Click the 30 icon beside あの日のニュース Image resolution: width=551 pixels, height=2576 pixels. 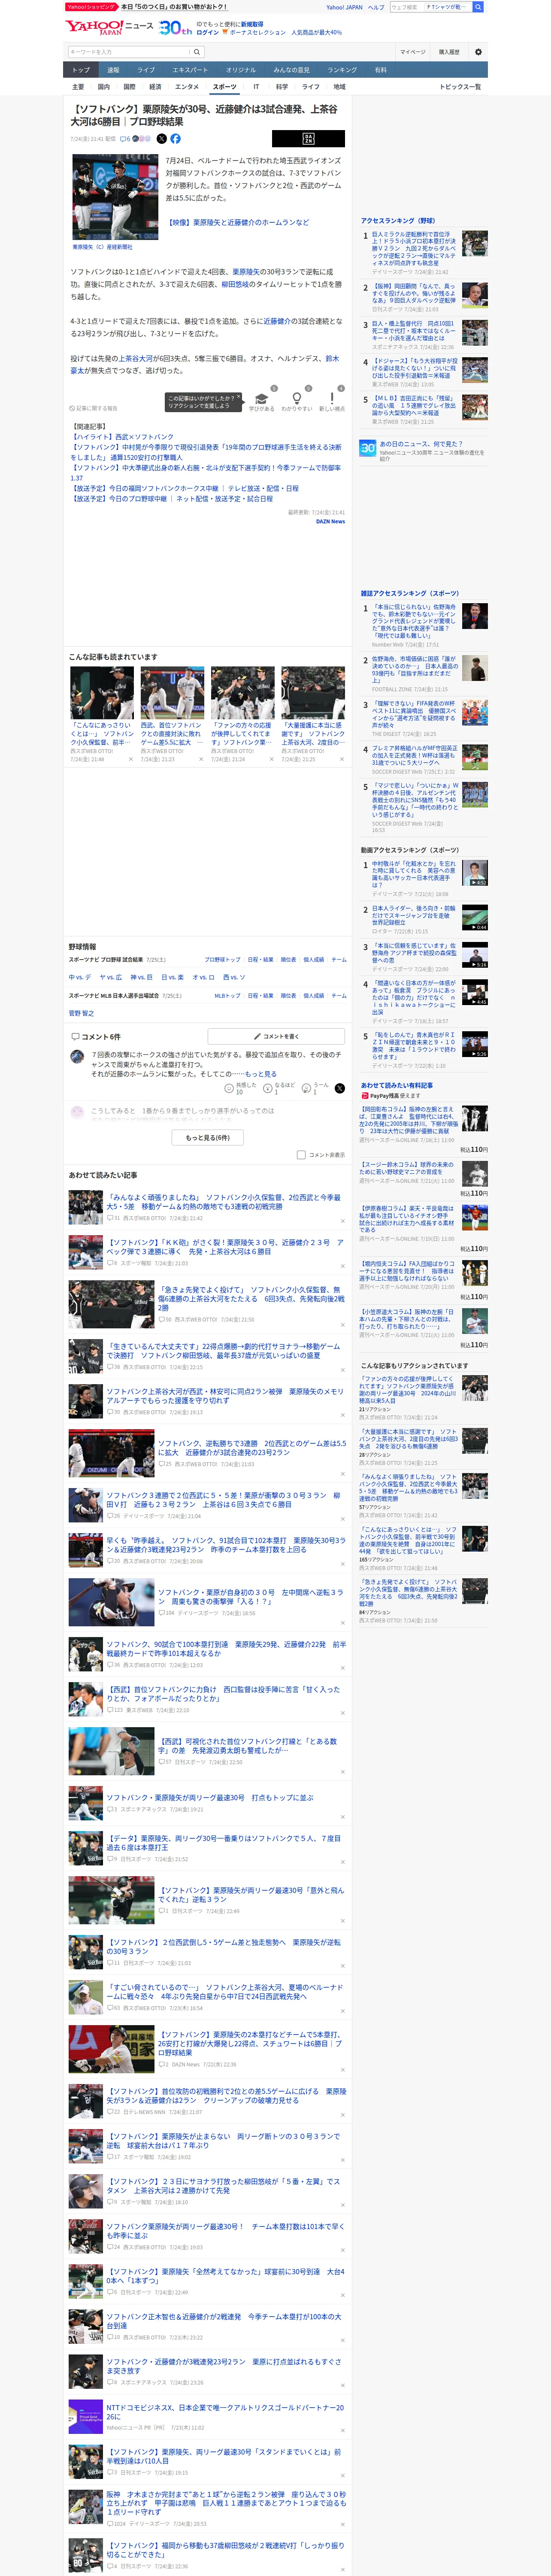tap(368, 448)
